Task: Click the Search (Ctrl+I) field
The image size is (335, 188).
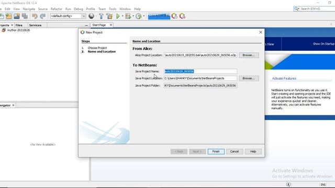Action: 317,9
